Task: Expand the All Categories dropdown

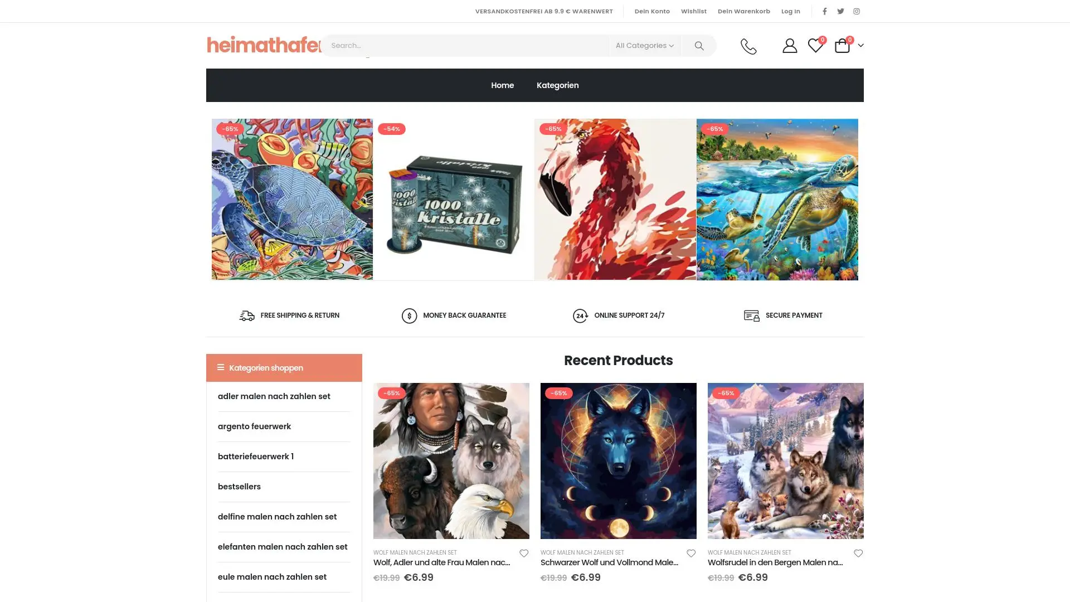Action: pyautogui.click(x=645, y=46)
